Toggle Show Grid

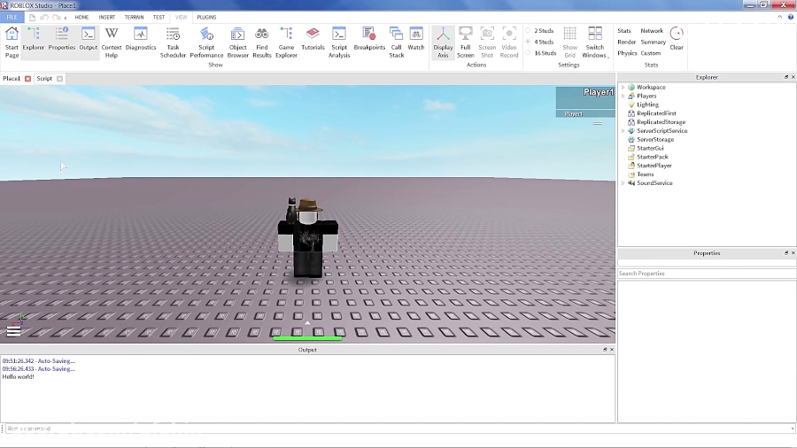569,42
